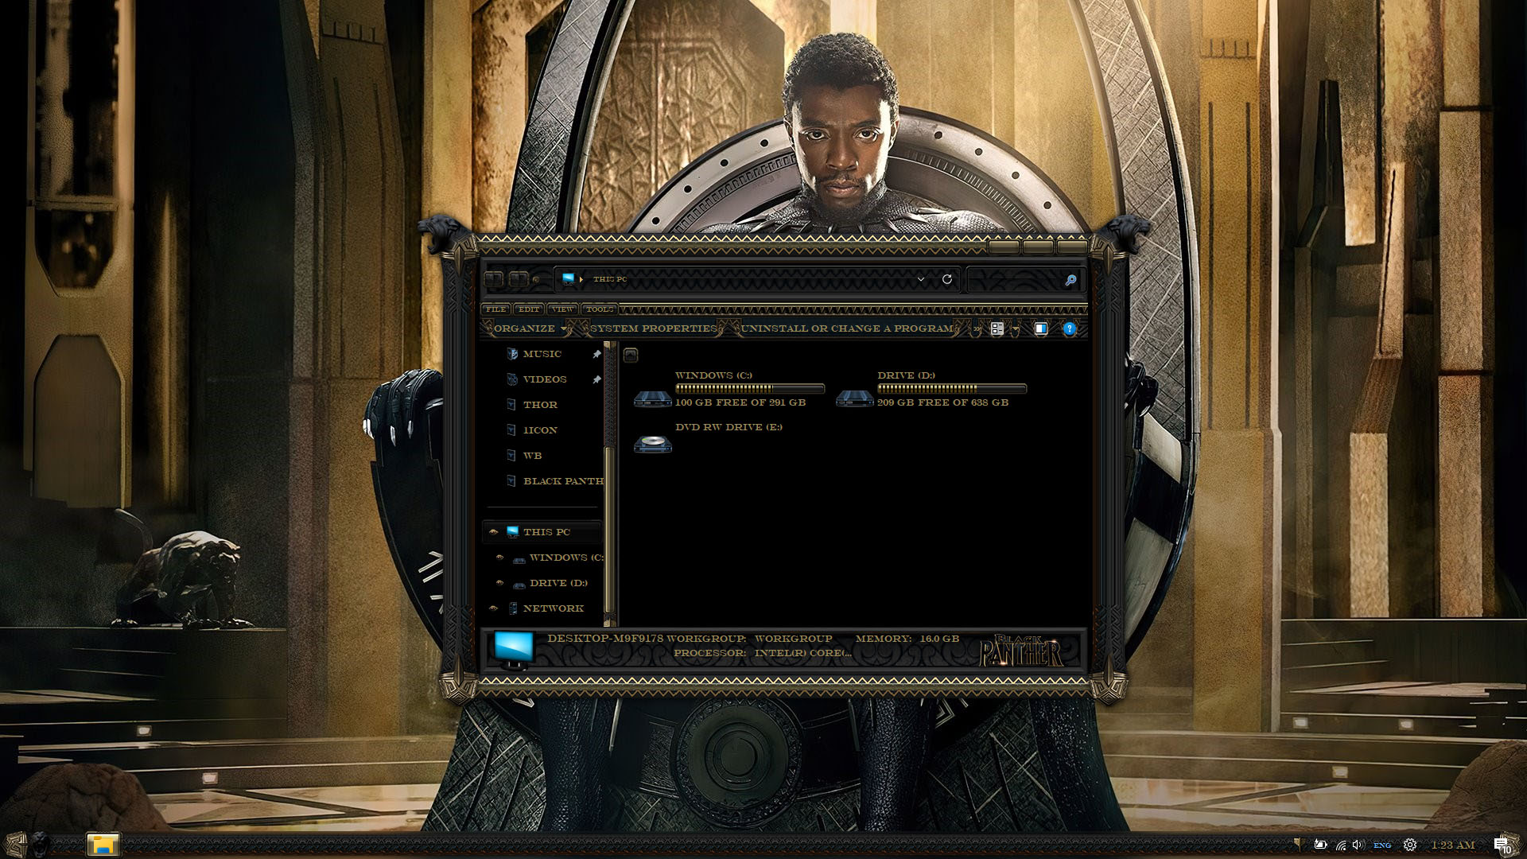Open the notification center icon
Screen dimensions: 1527x859
pos(1502,845)
